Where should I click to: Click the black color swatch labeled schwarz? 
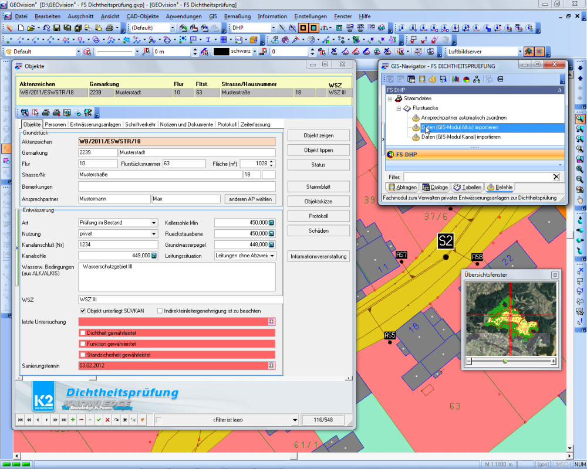[221, 52]
